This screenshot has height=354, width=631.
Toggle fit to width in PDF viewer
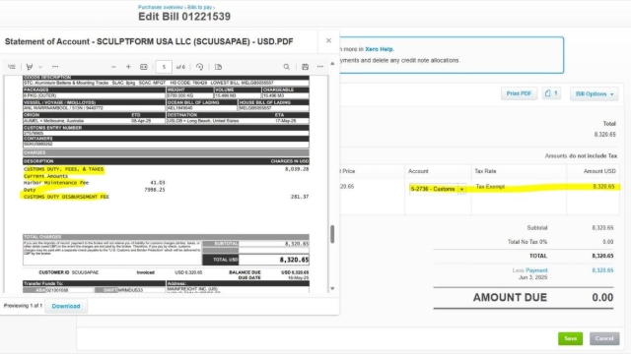[x=144, y=67]
